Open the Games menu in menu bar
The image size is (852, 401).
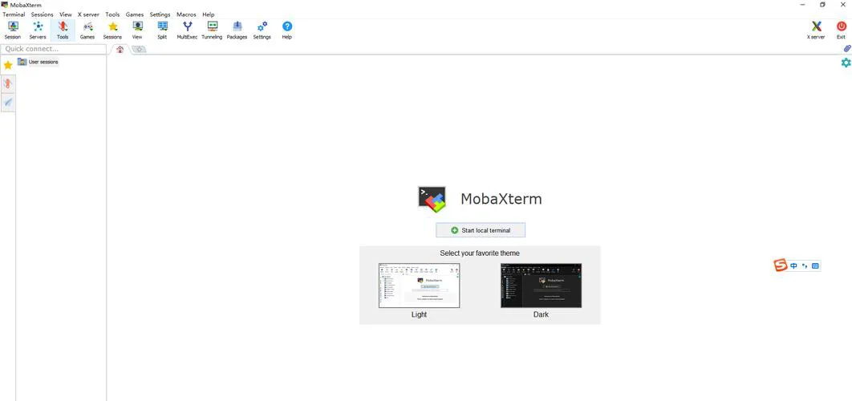coord(135,14)
